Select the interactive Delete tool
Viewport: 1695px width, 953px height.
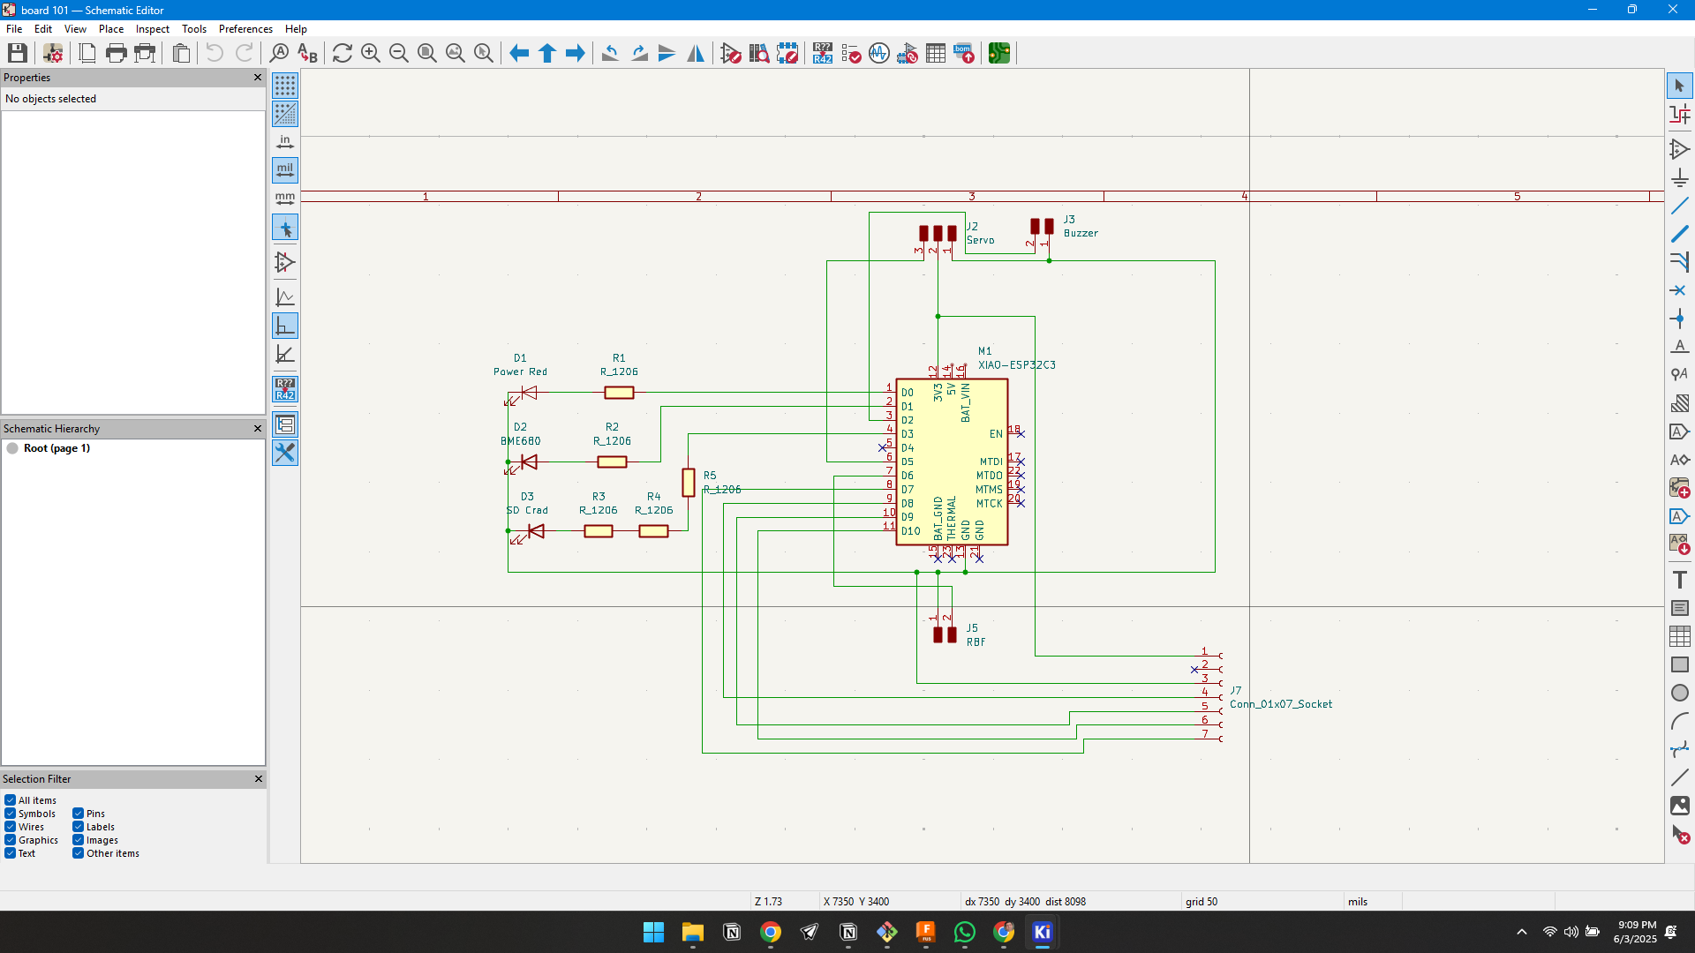click(1679, 834)
